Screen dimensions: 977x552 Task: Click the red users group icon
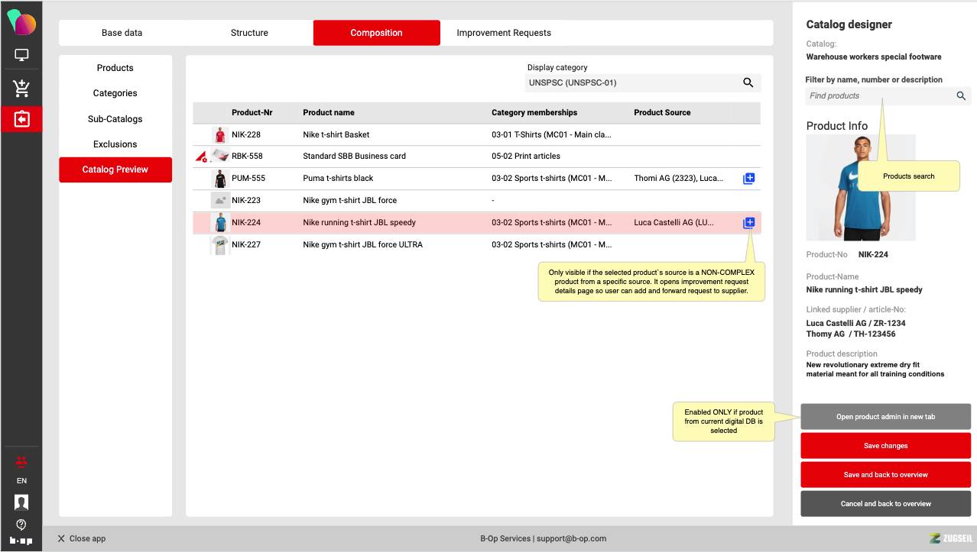click(x=21, y=461)
